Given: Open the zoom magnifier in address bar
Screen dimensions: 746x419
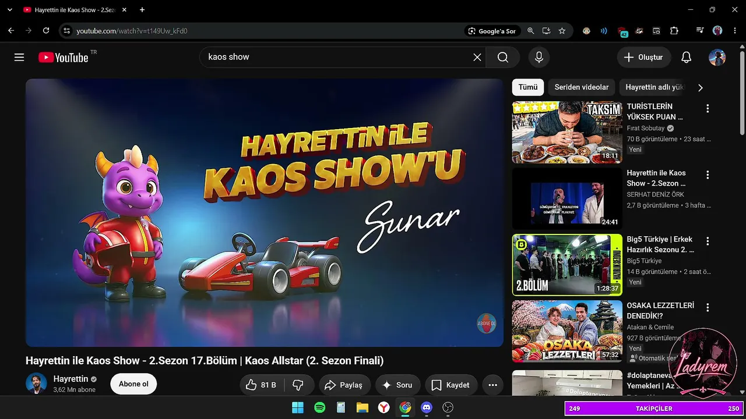Looking at the screenshot, I should 530,31.
